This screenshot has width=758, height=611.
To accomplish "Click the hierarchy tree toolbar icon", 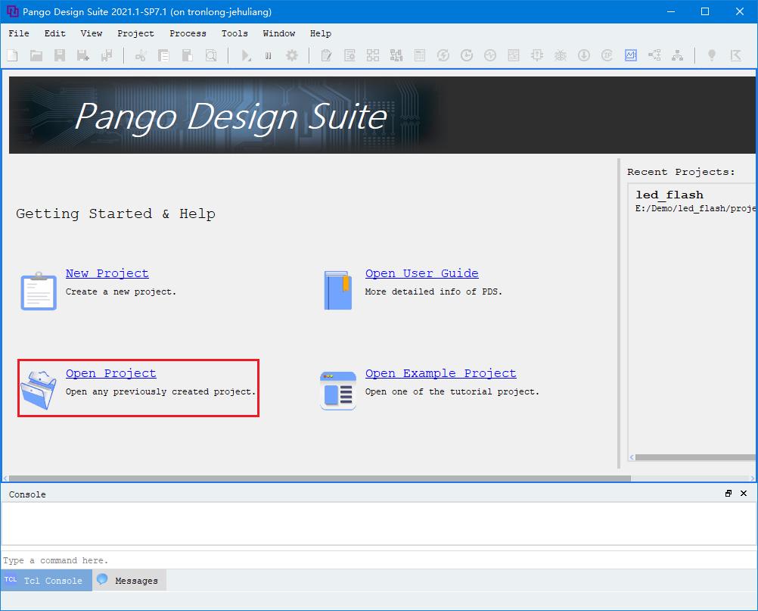I will click(678, 55).
